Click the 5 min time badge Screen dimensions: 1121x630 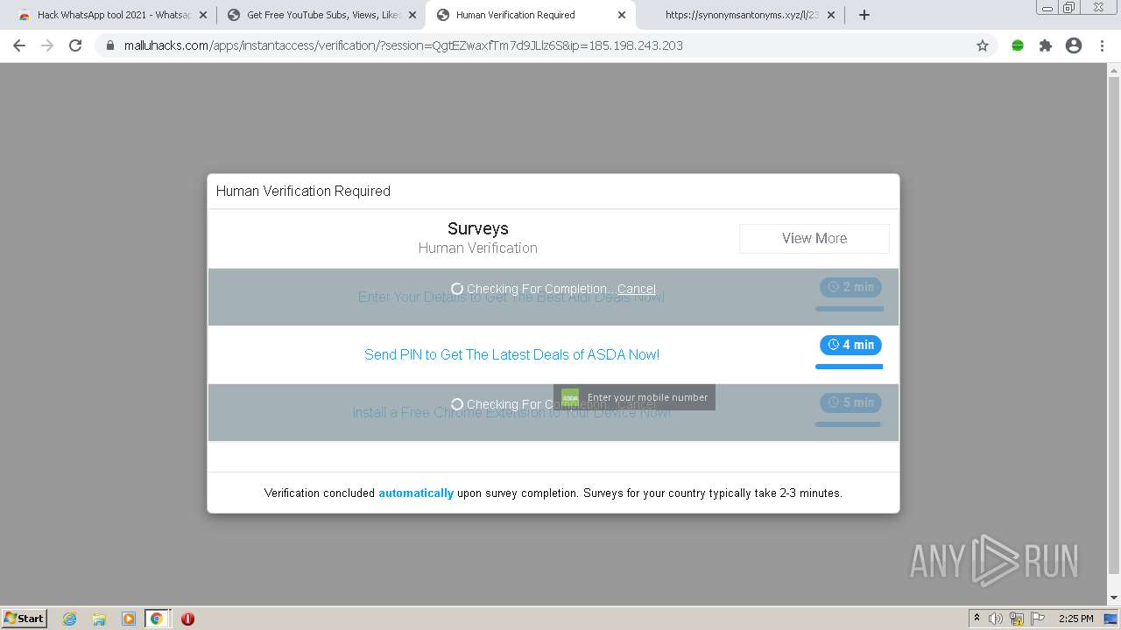(850, 402)
